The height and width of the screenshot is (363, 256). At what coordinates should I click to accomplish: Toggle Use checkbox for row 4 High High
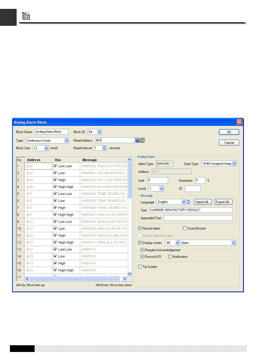pos(55,187)
